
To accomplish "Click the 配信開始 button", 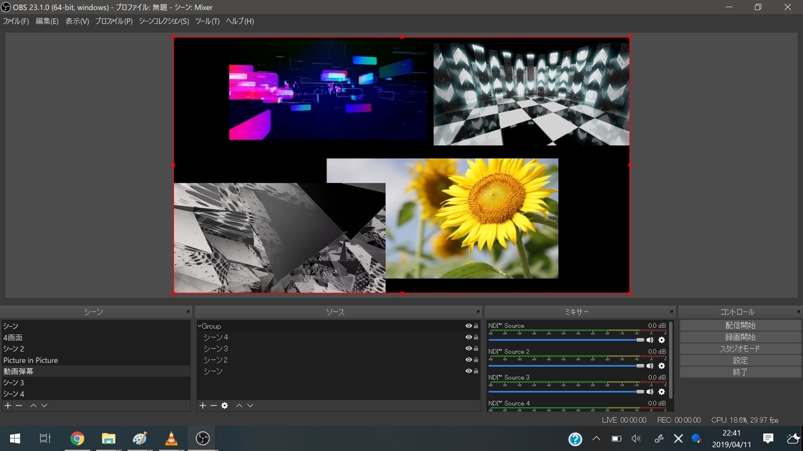I will (740, 325).
